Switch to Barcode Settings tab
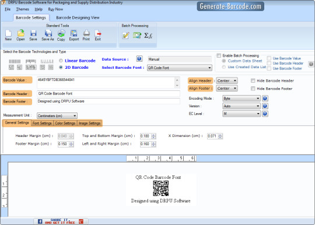 [31, 17]
